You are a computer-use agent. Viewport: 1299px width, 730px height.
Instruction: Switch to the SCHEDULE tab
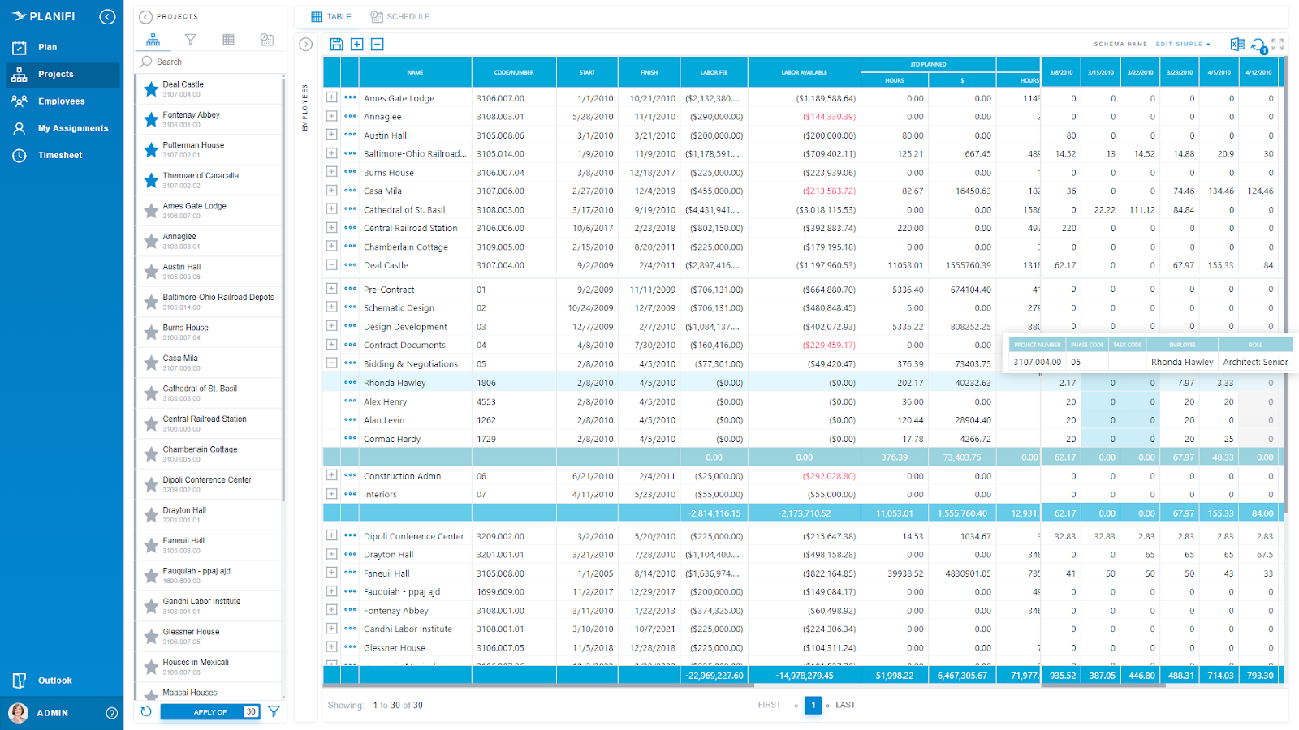pyautogui.click(x=399, y=16)
